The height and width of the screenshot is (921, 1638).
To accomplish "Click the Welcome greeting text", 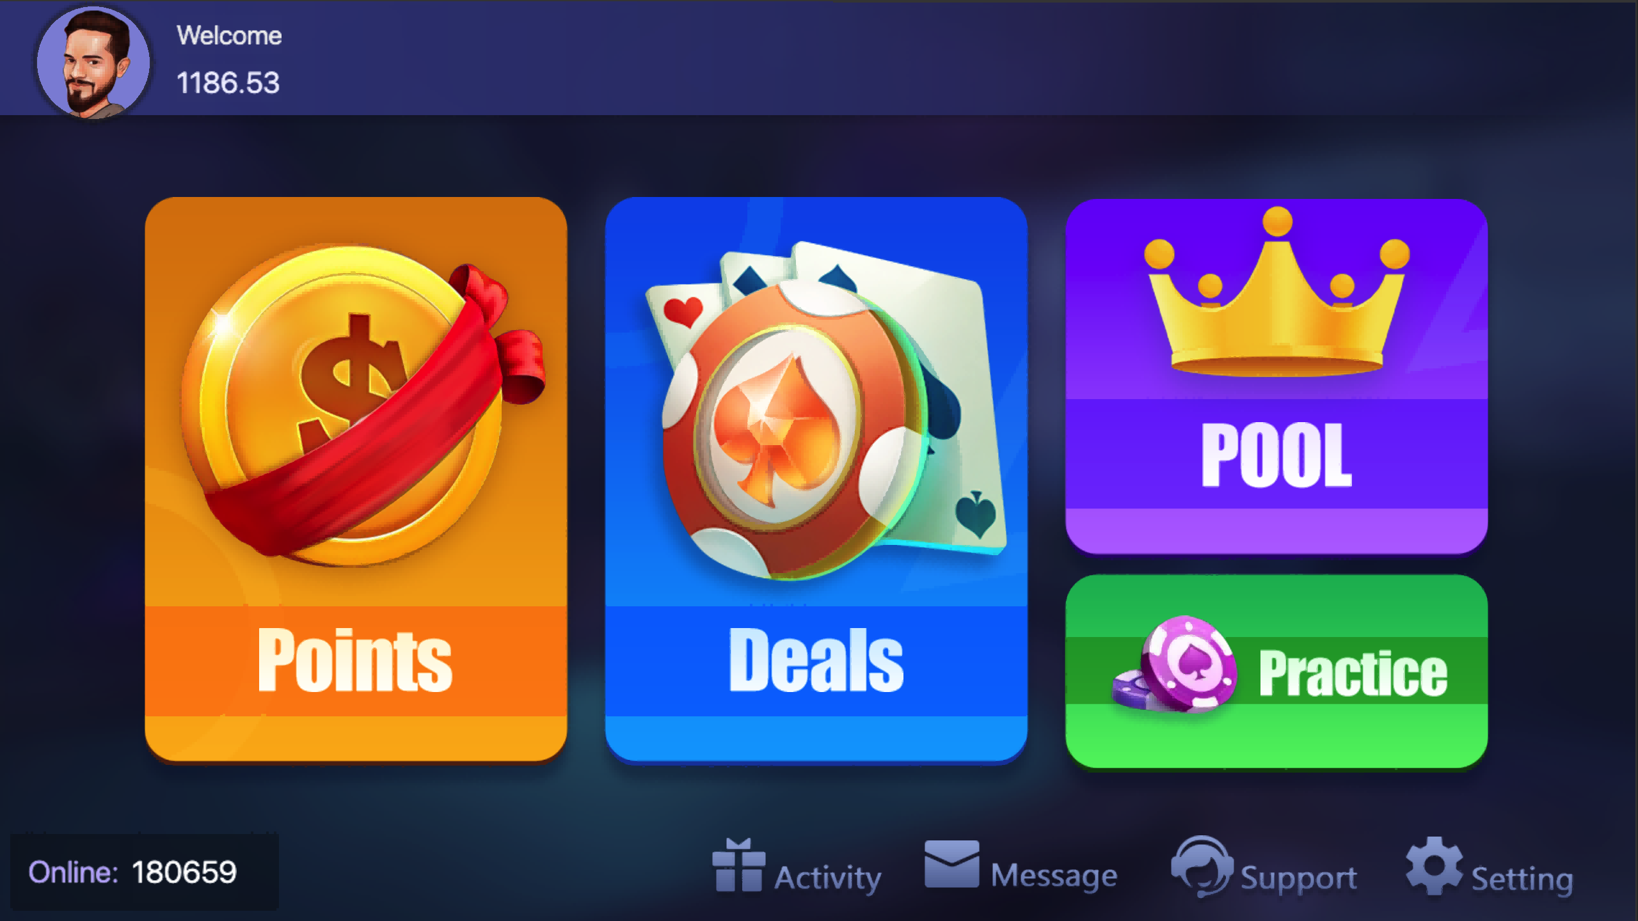I will tap(229, 36).
